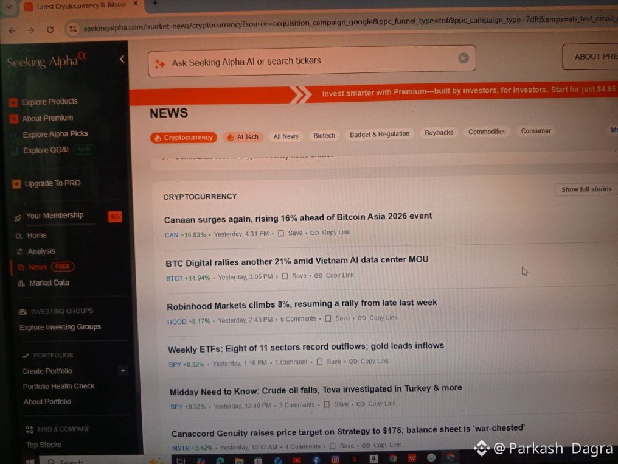Open Top Stocks in the sidebar
The height and width of the screenshot is (464, 618).
(43, 445)
